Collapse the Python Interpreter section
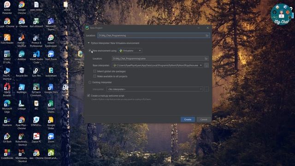Viewport: 295px width, 166px height. click(x=88, y=43)
